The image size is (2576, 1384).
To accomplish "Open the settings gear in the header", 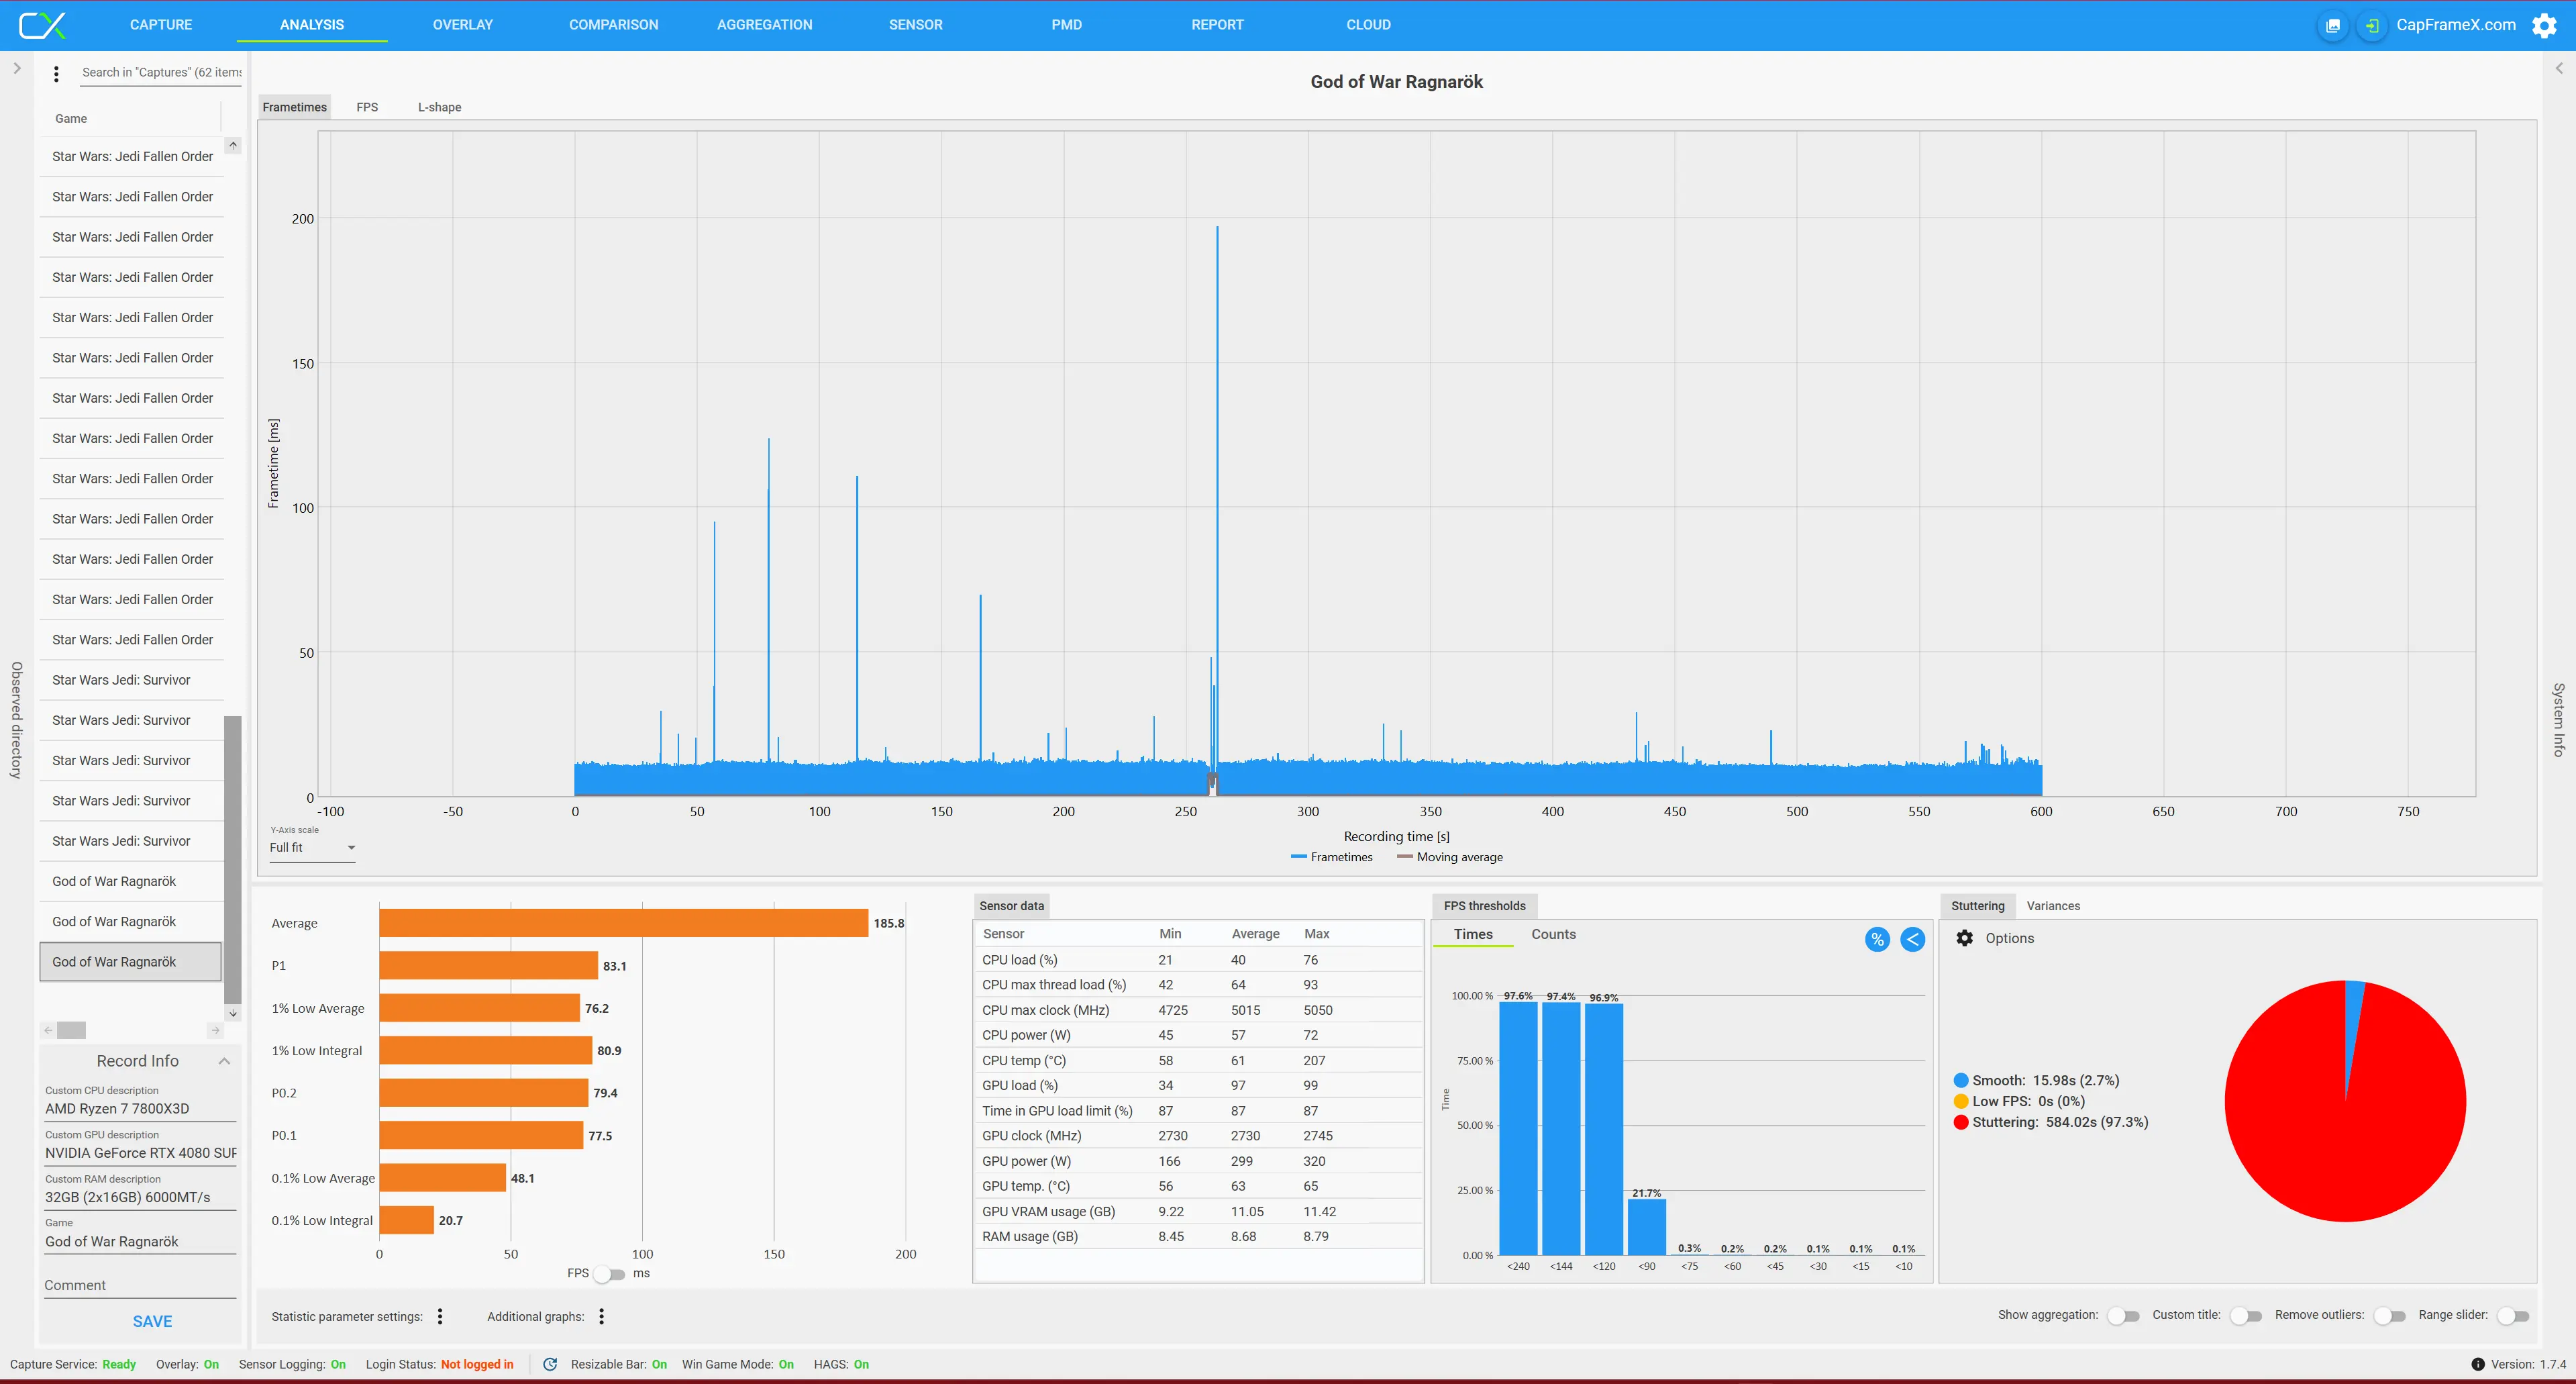I will tap(2544, 25).
